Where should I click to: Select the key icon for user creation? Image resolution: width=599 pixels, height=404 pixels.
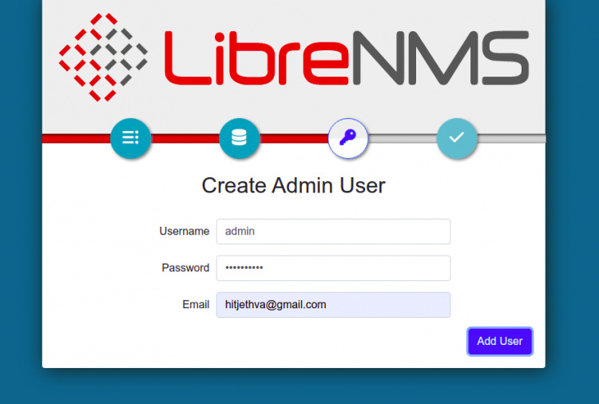[347, 137]
